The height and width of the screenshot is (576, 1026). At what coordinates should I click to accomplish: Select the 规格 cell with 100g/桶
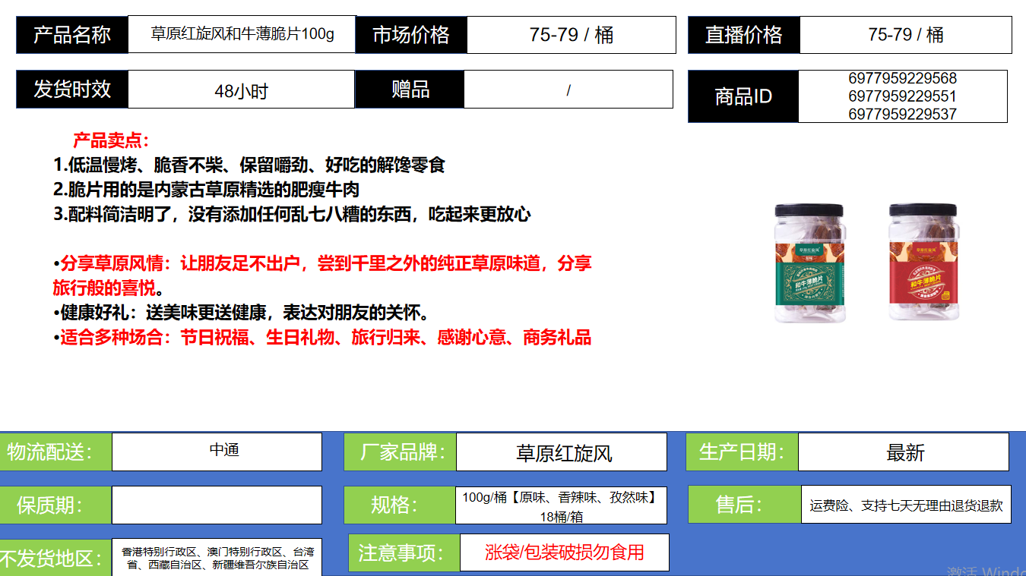(561, 505)
